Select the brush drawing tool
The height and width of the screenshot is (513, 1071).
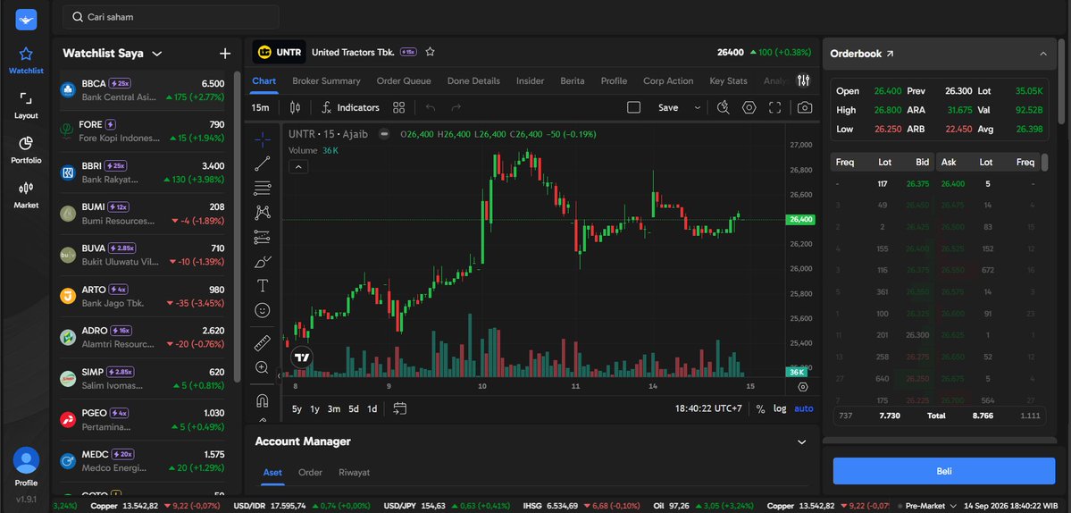(x=263, y=262)
